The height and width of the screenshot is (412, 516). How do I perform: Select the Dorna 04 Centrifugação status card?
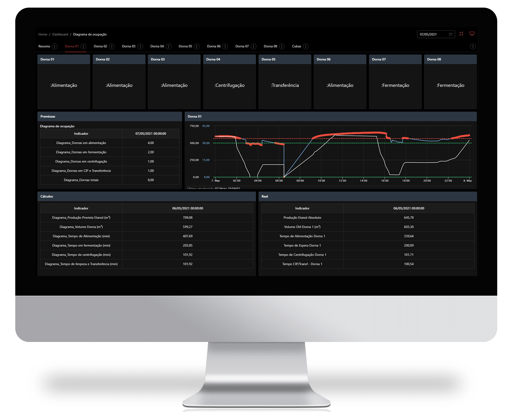pos(230,82)
